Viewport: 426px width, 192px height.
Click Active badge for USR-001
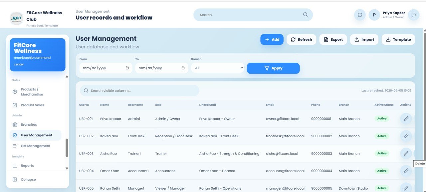coord(382,118)
